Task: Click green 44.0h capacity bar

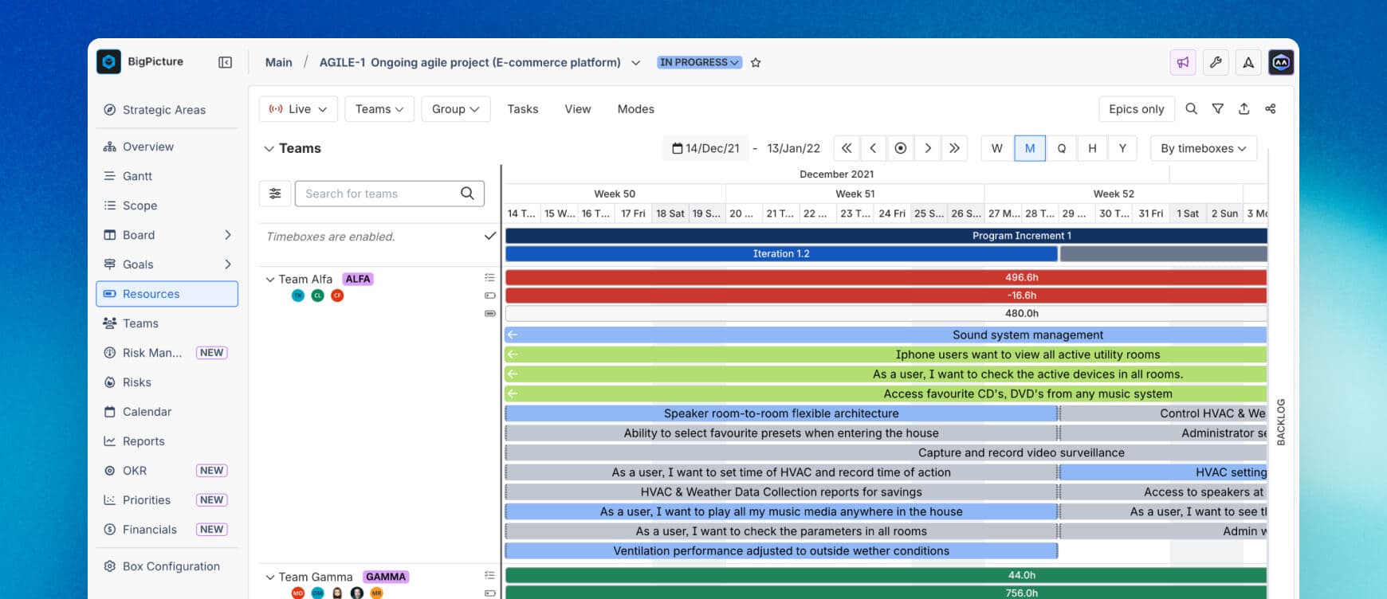Action: click(x=886, y=575)
